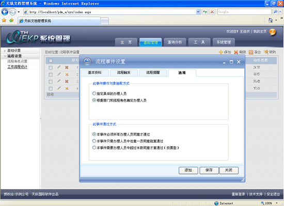Click the red delete X in second row
284x206 pixels.
pyautogui.click(x=67, y=75)
